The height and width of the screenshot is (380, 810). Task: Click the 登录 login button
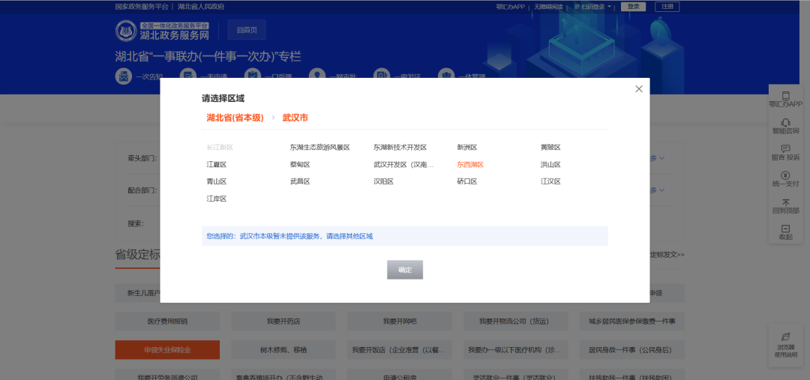634,7
